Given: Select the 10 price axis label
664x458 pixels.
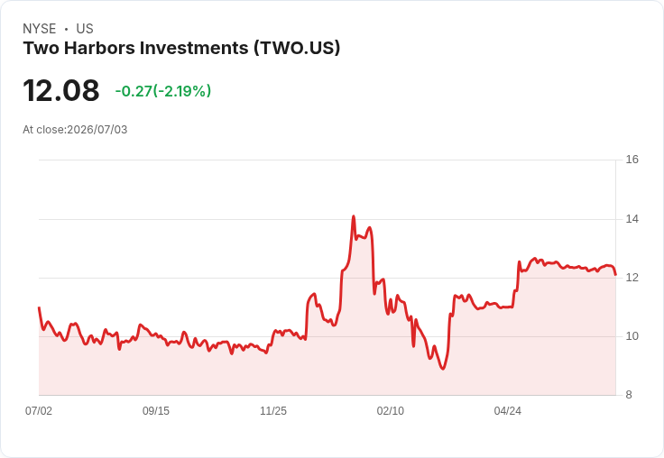Looking at the screenshot, I should click(x=632, y=336).
